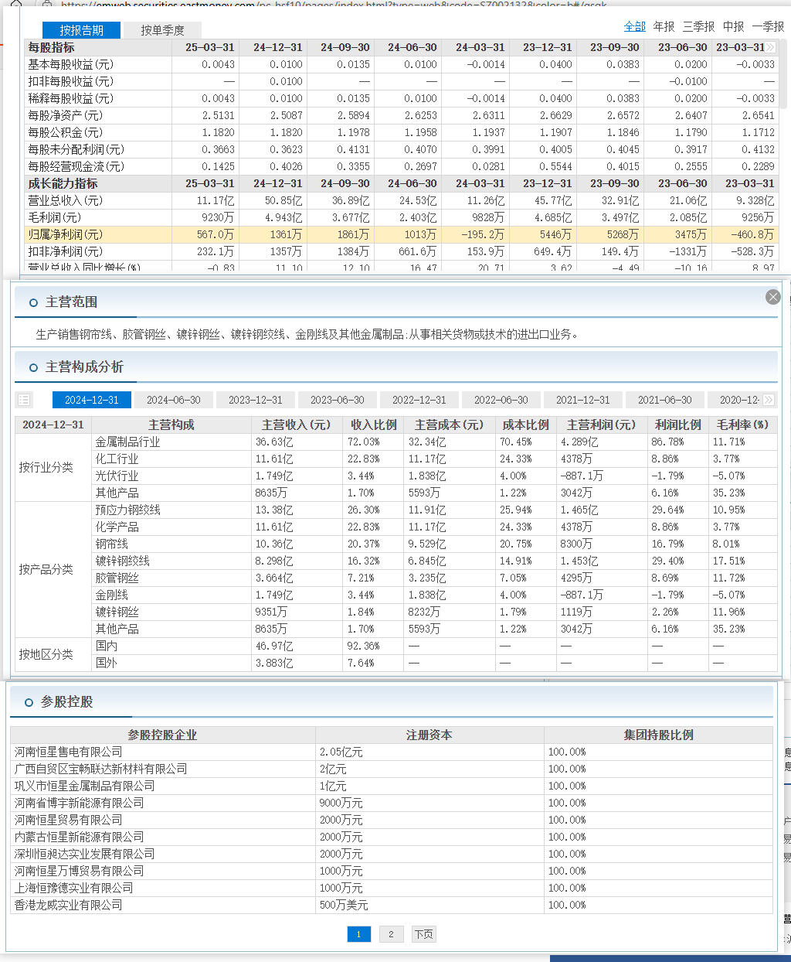Click the 毛利率(%) column header

[742, 425]
